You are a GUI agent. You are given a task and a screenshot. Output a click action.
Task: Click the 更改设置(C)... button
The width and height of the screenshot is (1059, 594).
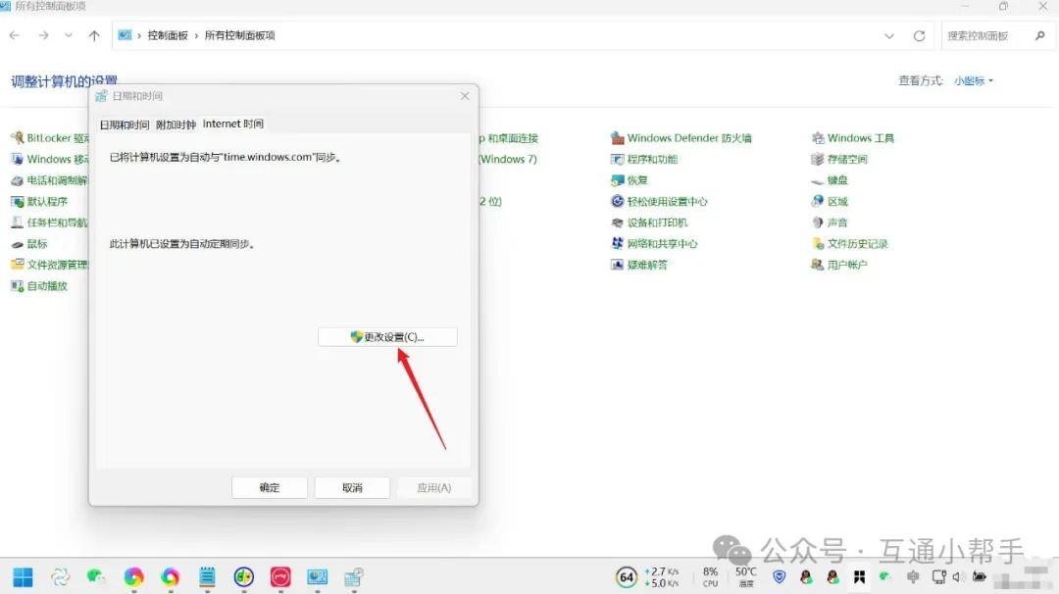point(387,336)
